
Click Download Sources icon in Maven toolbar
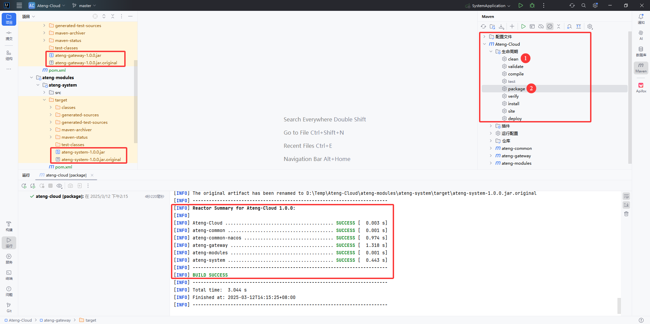coord(501,26)
